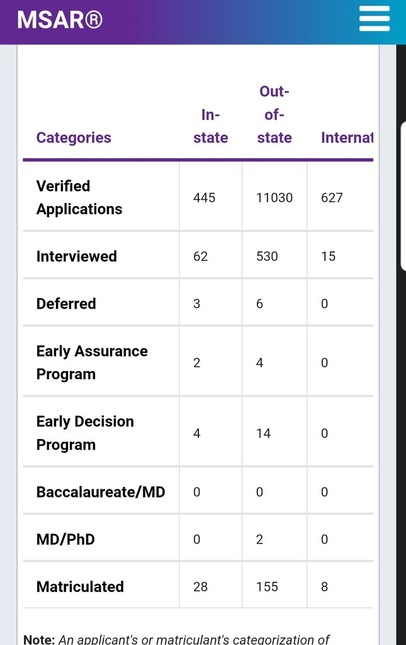Select the Verified Applications row label

[x=79, y=197]
